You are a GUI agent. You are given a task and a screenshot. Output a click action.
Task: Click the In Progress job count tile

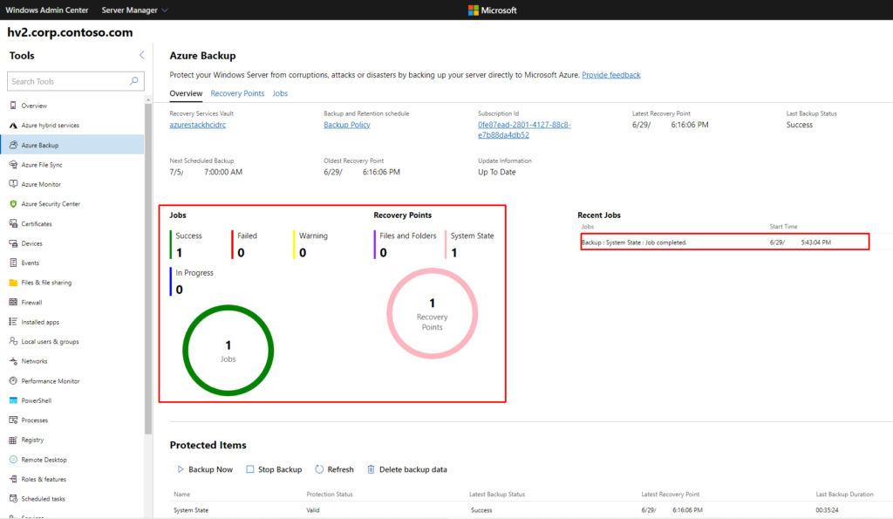[192, 282]
